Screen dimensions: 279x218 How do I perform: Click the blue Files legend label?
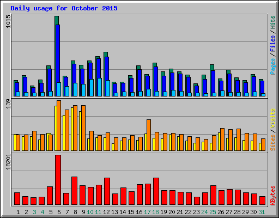[273, 44]
